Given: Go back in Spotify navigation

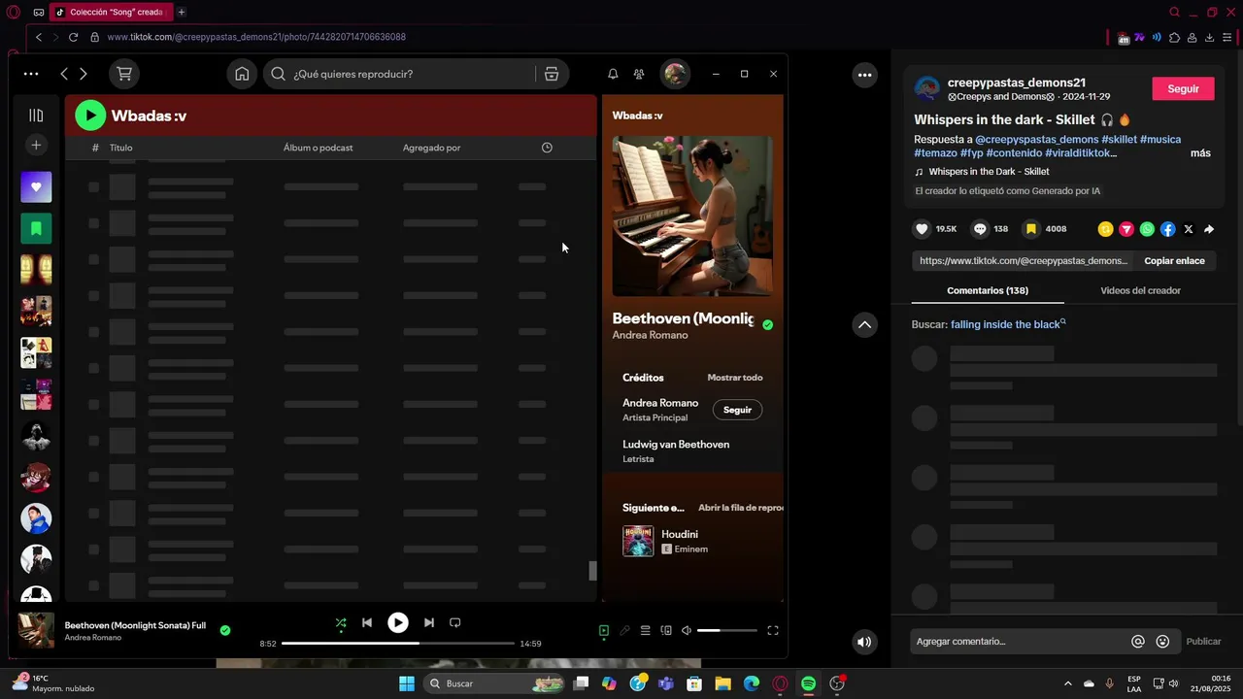Looking at the screenshot, I should pyautogui.click(x=64, y=74).
